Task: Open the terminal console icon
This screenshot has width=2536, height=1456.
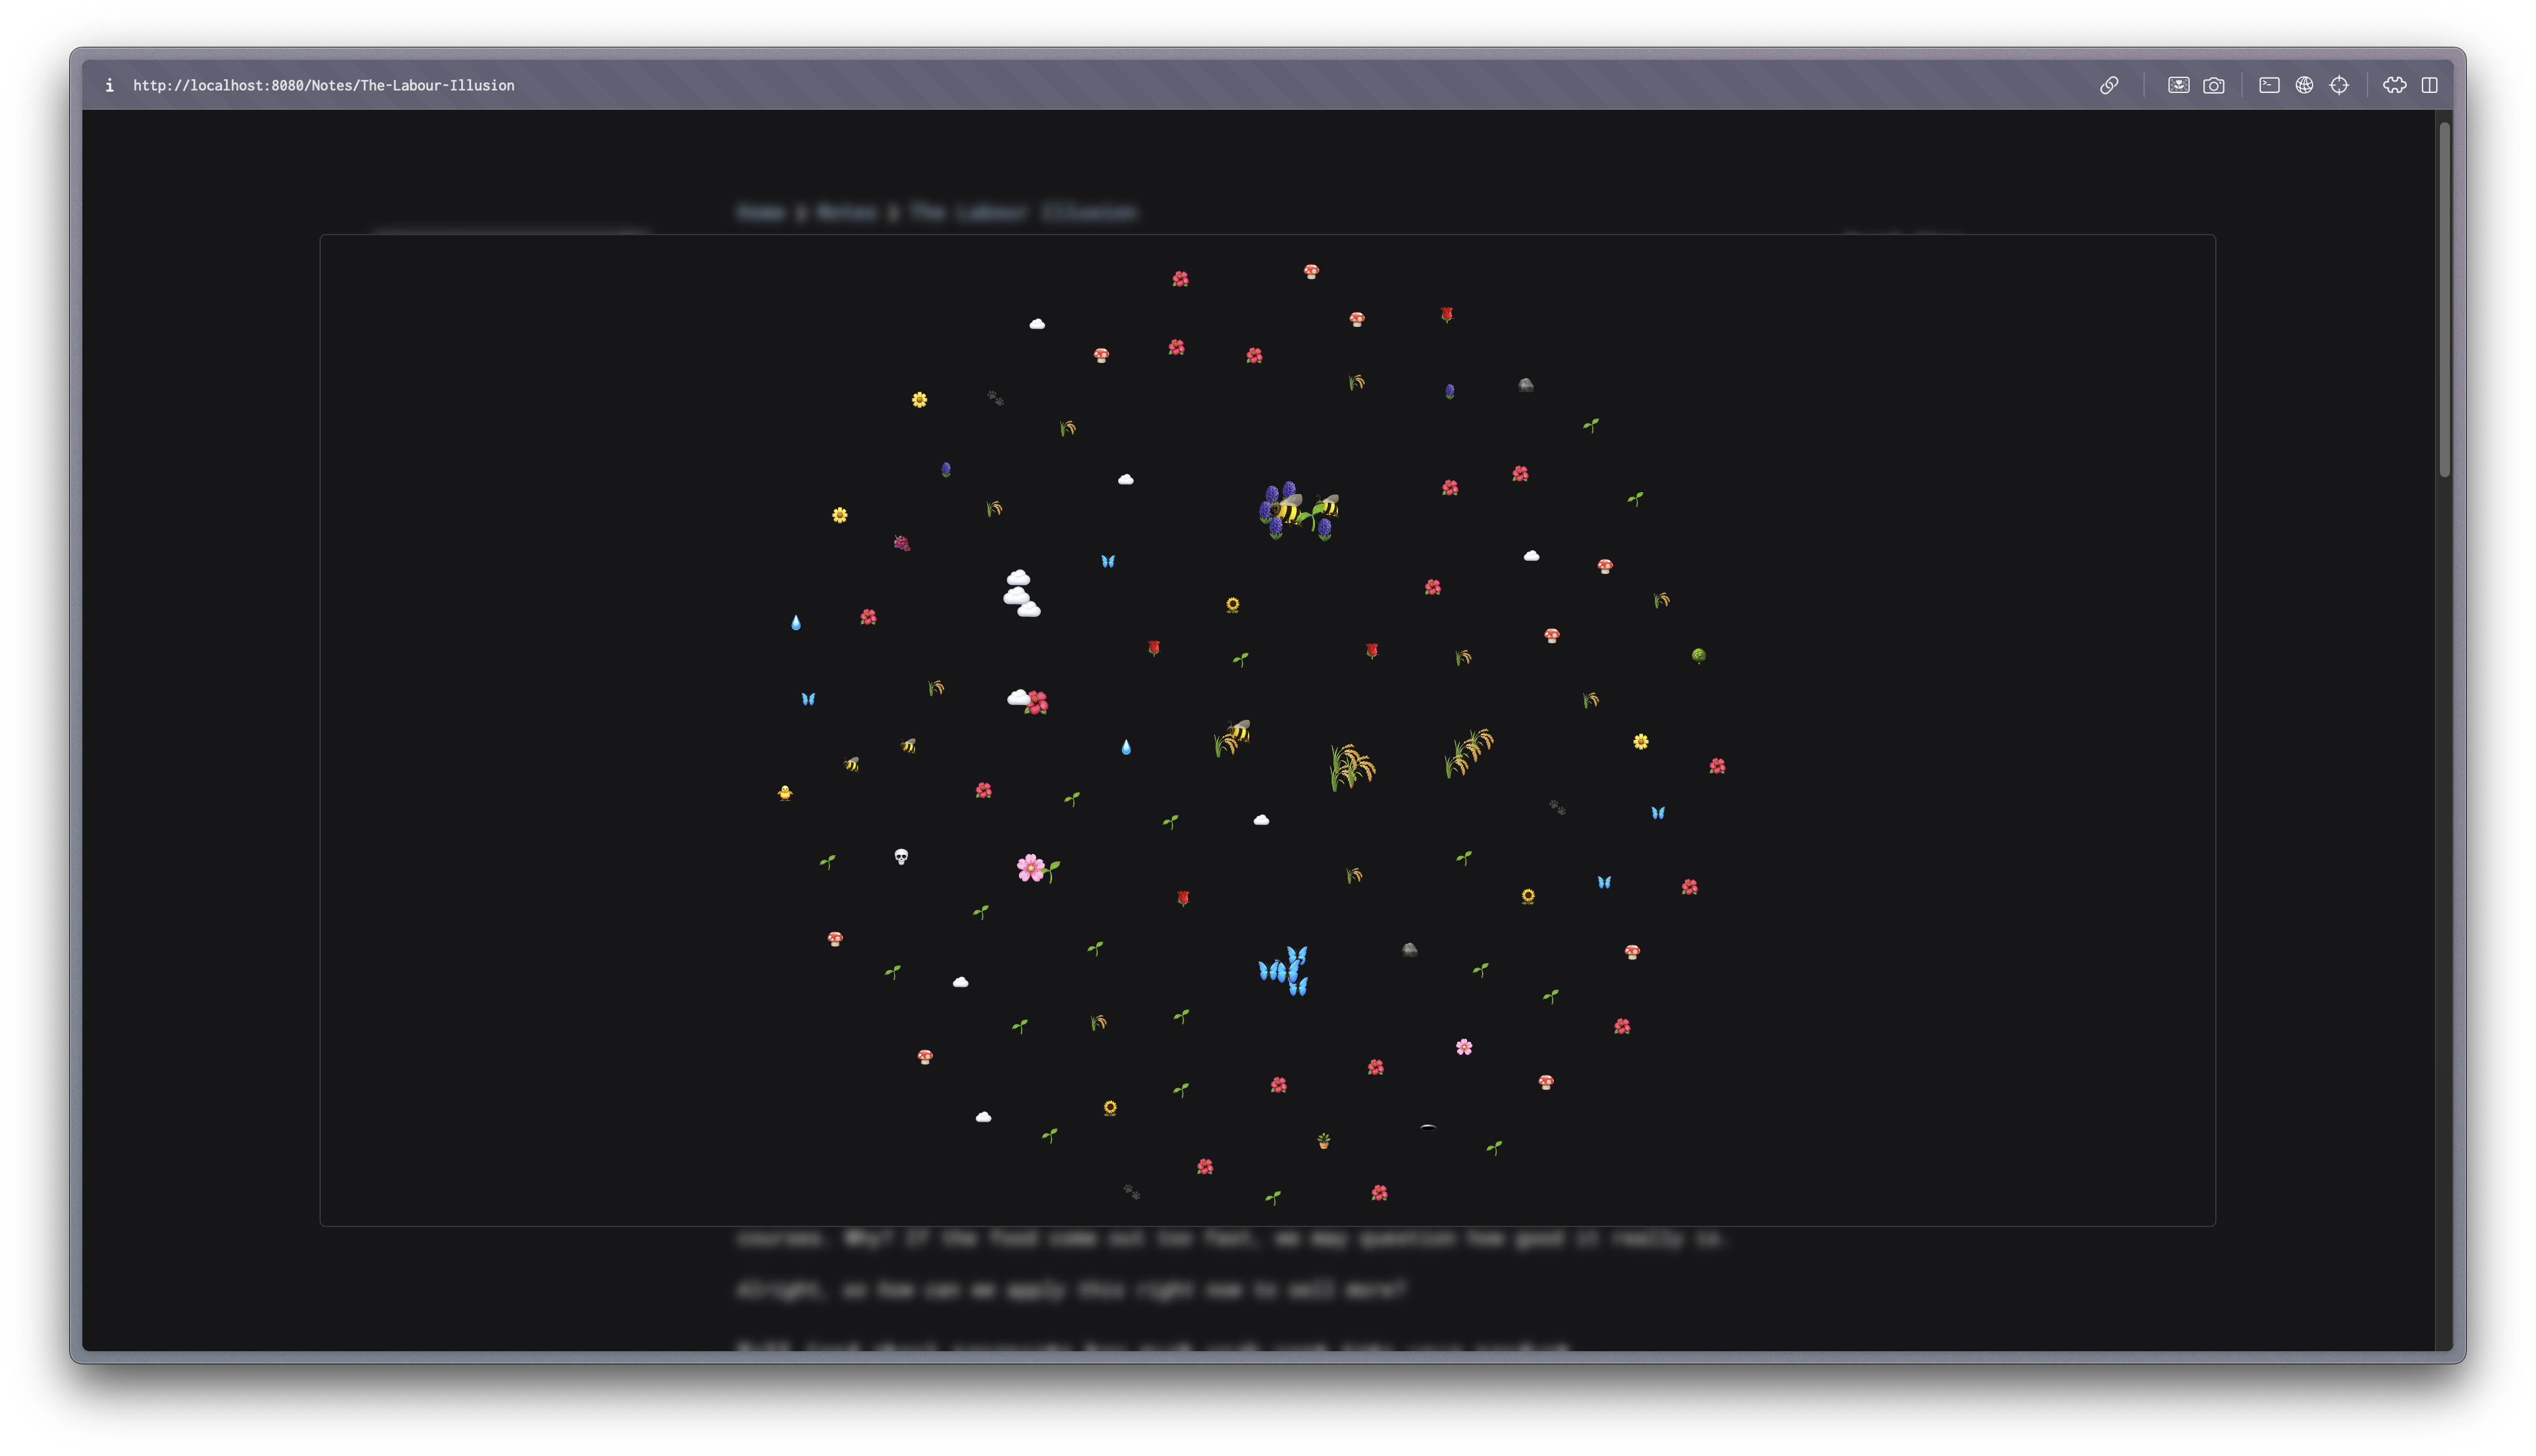Action: pos(2269,85)
